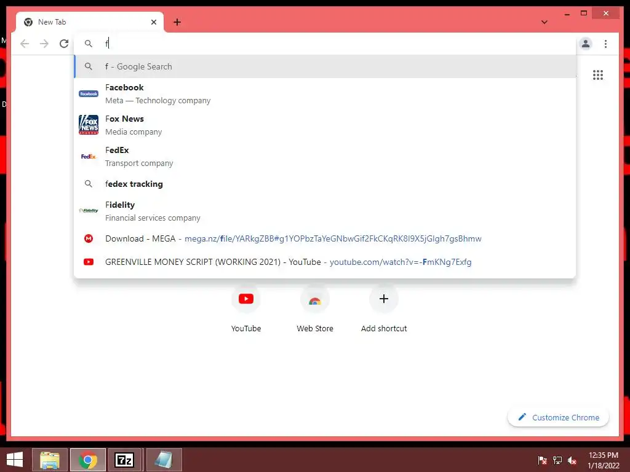This screenshot has width=630, height=472.
Task: Select 'f - Google Search' suggestion
Action: (x=325, y=66)
